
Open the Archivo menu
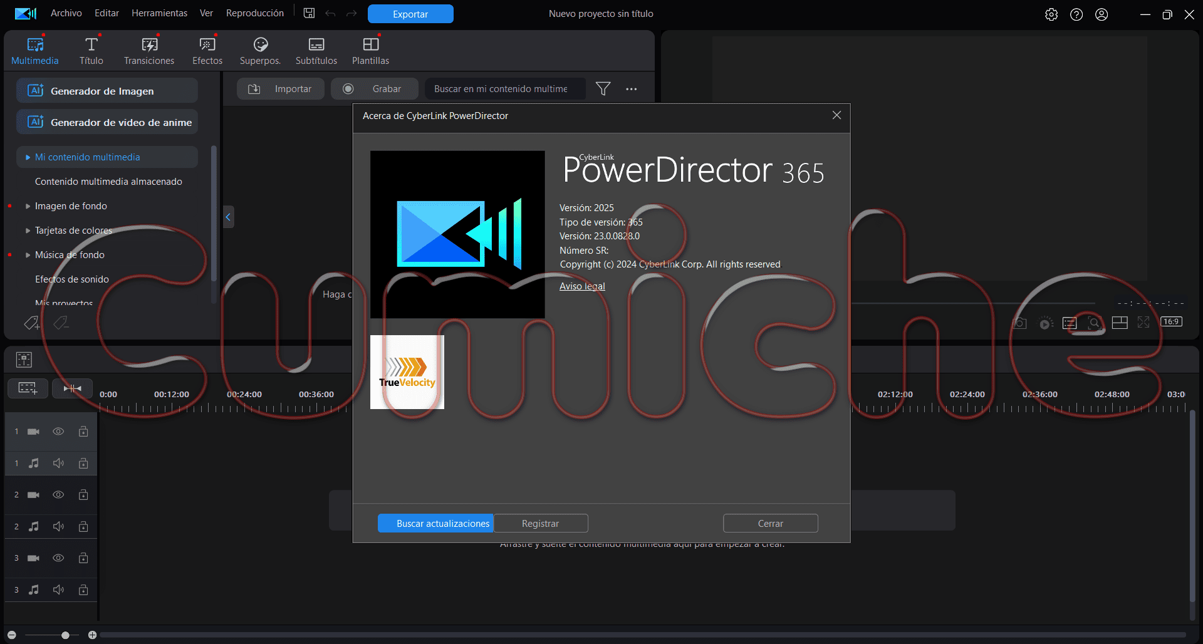(66, 13)
